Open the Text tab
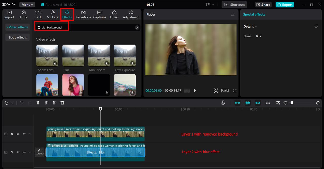 38,15
